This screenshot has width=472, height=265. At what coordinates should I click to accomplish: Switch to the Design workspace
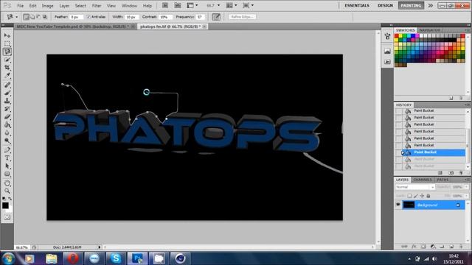(385, 5)
